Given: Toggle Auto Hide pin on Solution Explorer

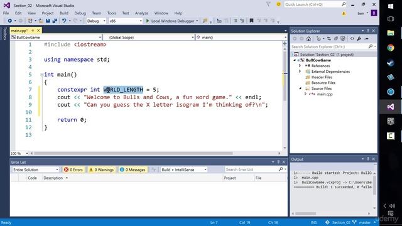Looking at the screenshot, I should click(368, 31).
